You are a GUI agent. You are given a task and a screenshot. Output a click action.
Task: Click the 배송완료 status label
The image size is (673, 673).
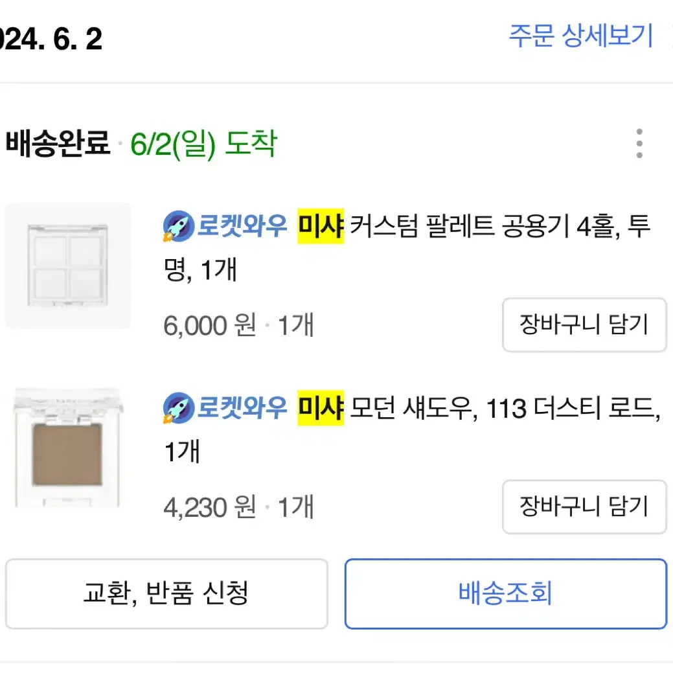point(58,143)
